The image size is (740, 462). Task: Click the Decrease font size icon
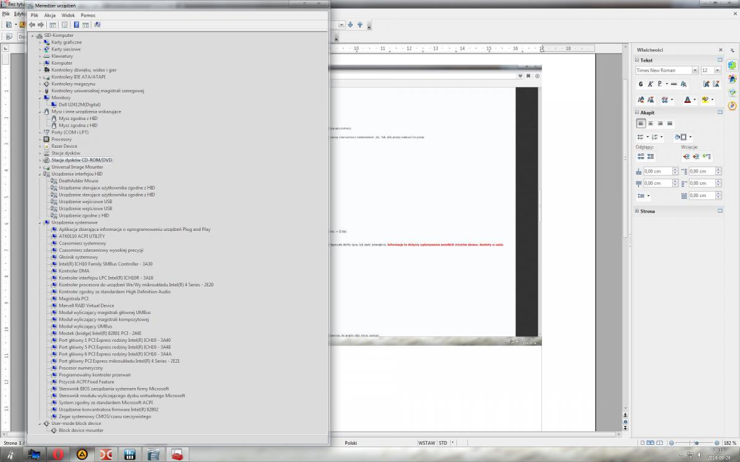coord(717,84)
